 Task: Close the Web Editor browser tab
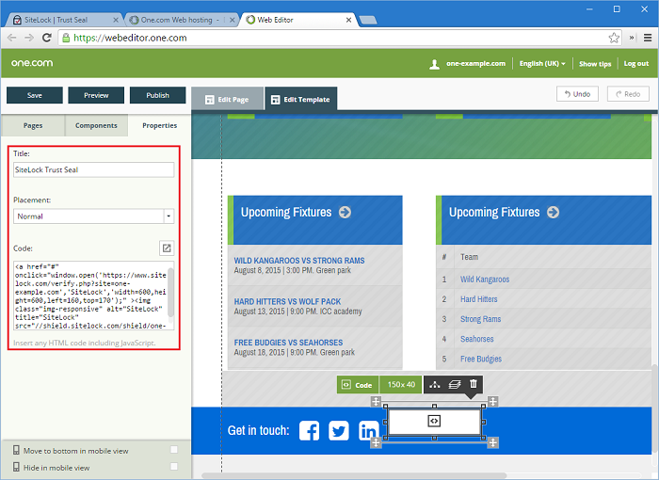tap(348, 20)
